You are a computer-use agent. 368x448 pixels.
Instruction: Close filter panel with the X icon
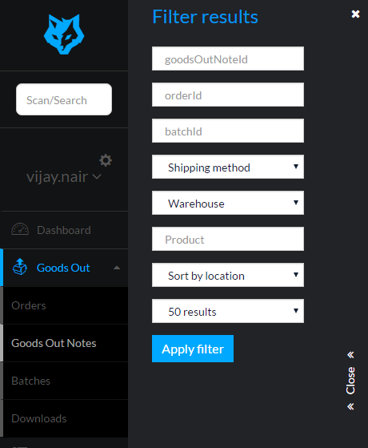pos(355,14)
